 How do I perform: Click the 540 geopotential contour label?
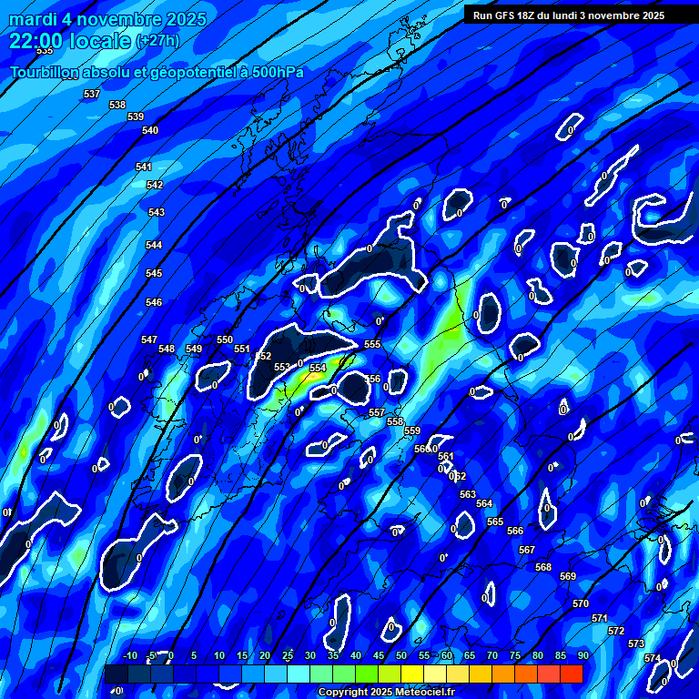150,130
